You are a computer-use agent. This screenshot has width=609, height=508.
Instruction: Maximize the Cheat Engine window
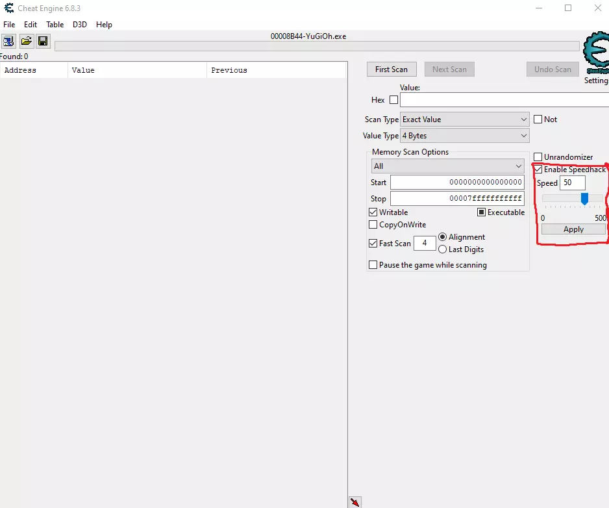(x=568, y=8)
